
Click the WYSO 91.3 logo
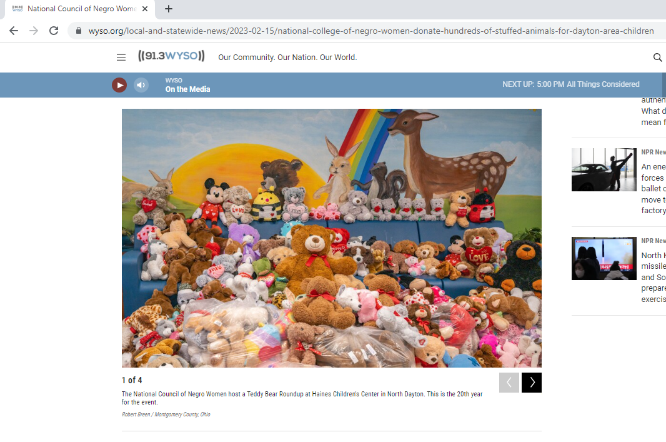click(x=171, y=56)
